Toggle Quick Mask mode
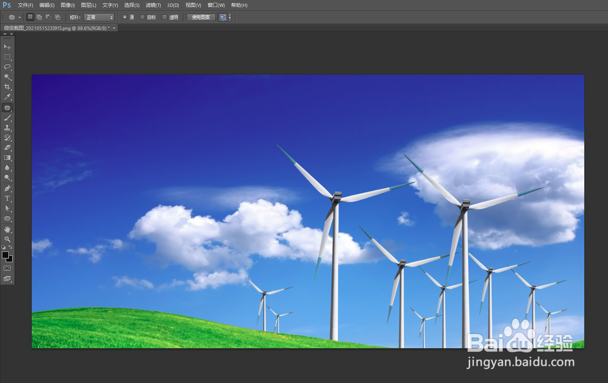608x383 pixels. 7,268
